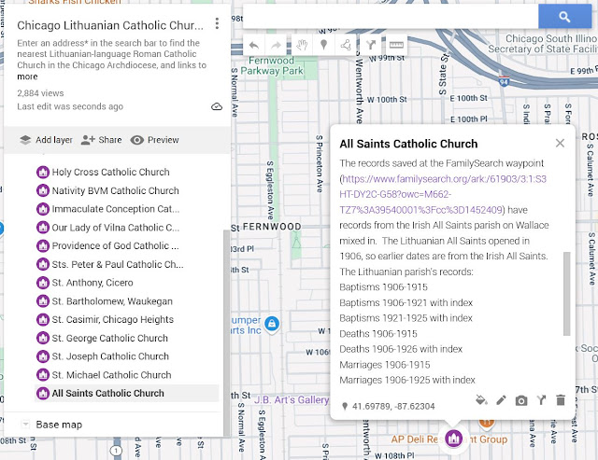
Task: Click 'Deaths 1906-1926 with index' line
Action: coord(401,349)
